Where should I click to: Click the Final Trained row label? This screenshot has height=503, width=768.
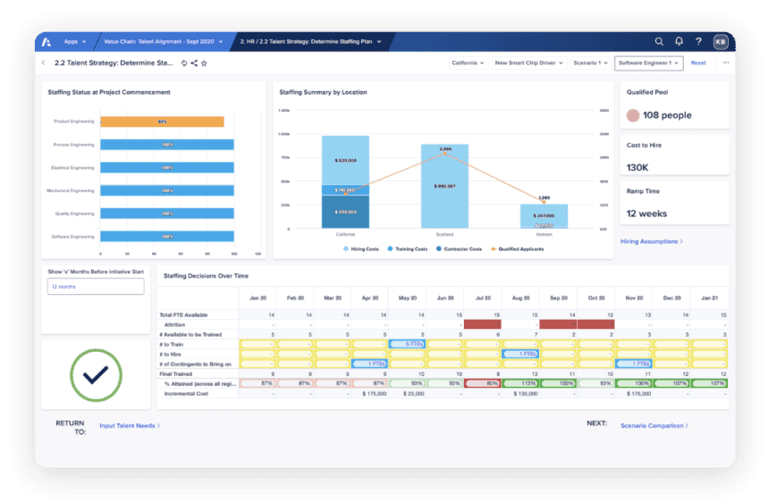176,373
